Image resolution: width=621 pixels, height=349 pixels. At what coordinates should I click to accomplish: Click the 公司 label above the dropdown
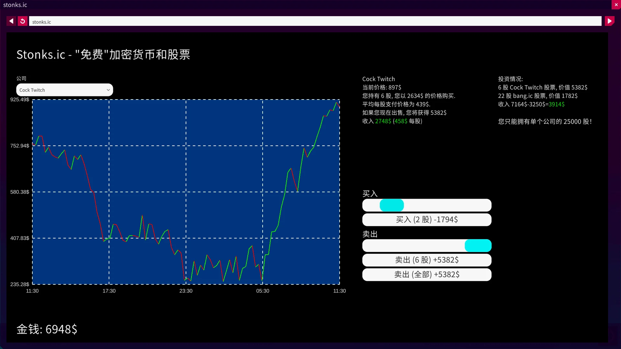pyautogui.click(x=21, y=79)
